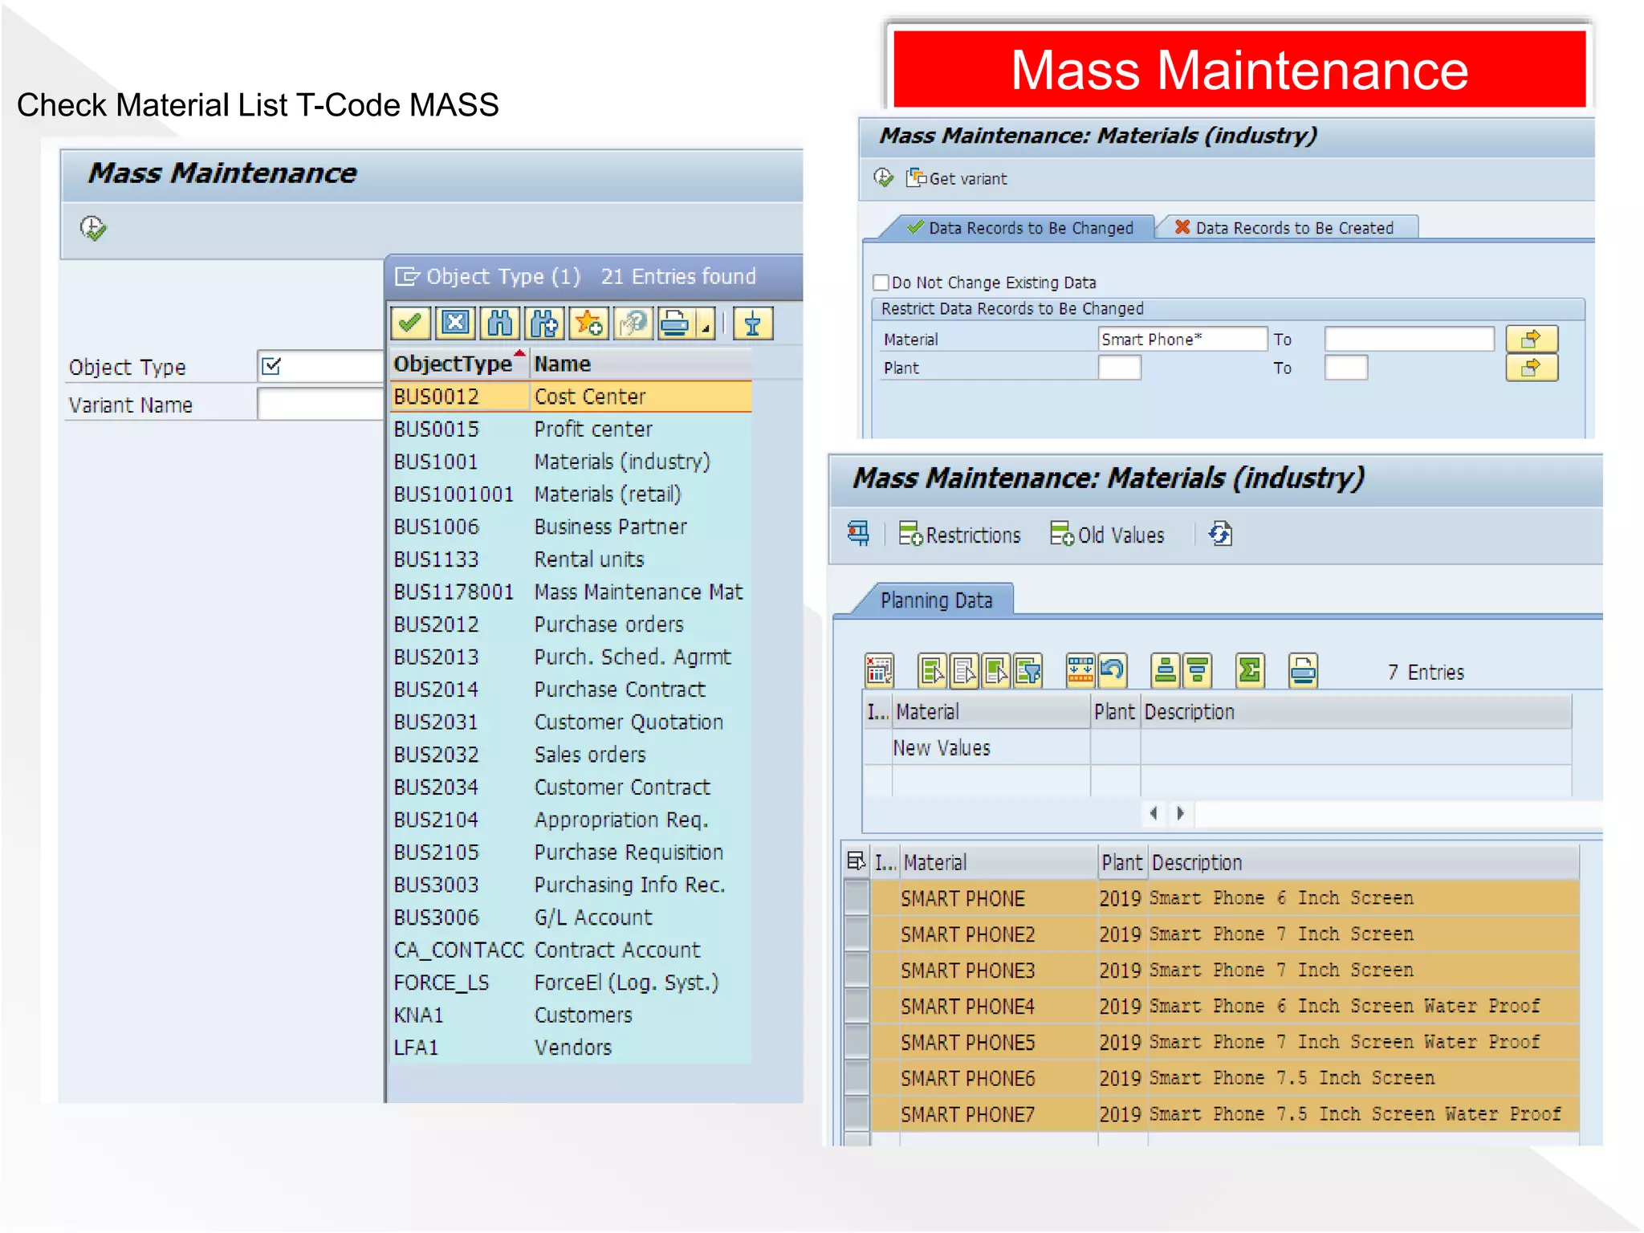Click the table grid settings icon
This screenshot has width=1644, height=1233.
pyautogui.click(x=880, y=670)
